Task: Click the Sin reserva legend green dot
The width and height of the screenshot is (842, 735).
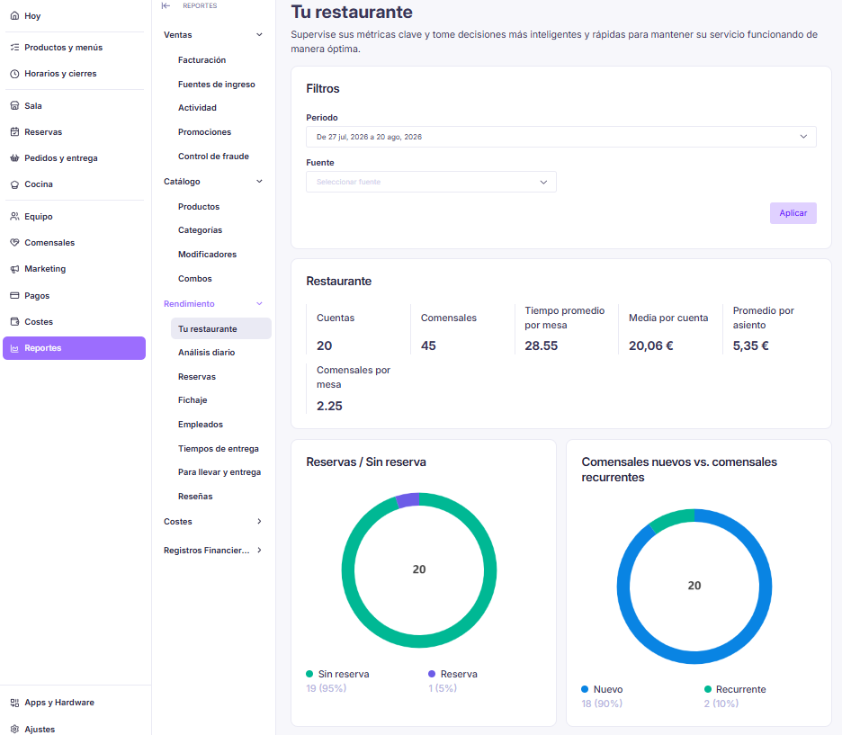Action: pos(309,674)
